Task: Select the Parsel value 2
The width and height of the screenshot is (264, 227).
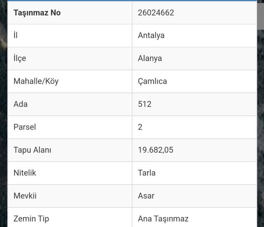Action: (x=140, y=127)
